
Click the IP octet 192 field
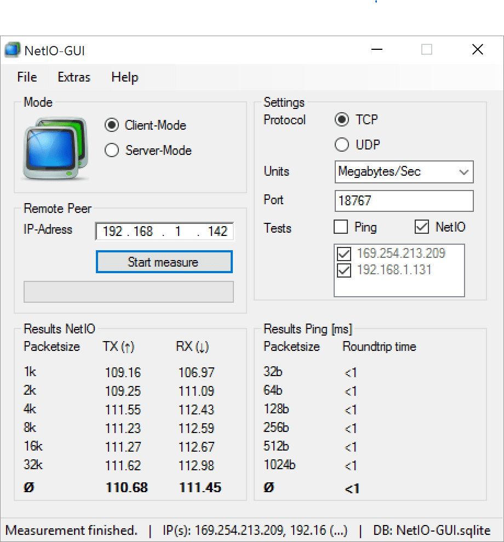click(112, 231)
